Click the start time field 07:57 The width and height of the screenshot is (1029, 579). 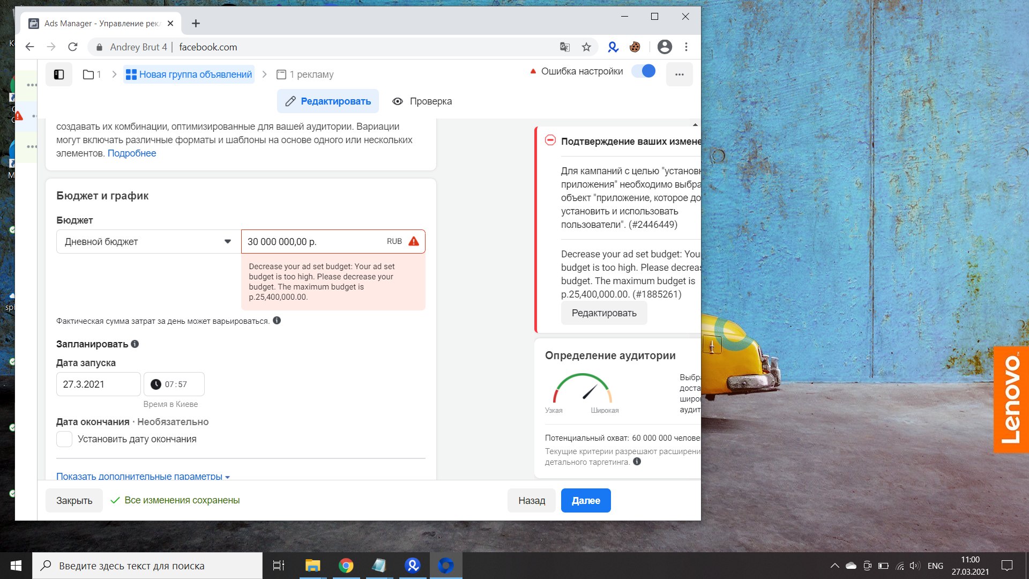[x=174, y=384]
